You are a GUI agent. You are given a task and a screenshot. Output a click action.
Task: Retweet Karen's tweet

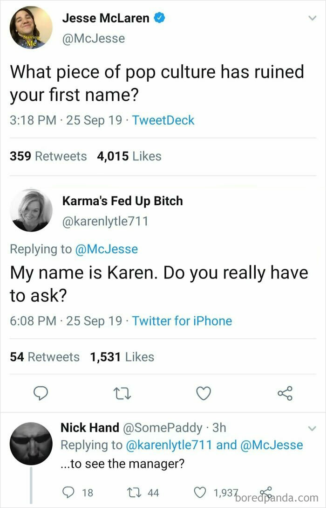point(123,394)
